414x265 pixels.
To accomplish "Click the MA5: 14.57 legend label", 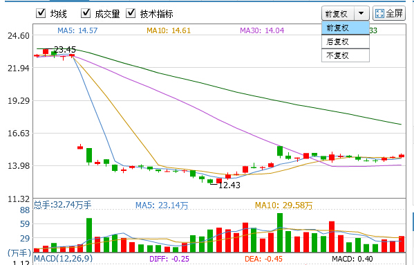I will tap(77, 30).
